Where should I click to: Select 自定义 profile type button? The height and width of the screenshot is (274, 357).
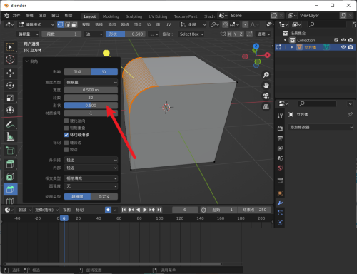pos(104,196)
